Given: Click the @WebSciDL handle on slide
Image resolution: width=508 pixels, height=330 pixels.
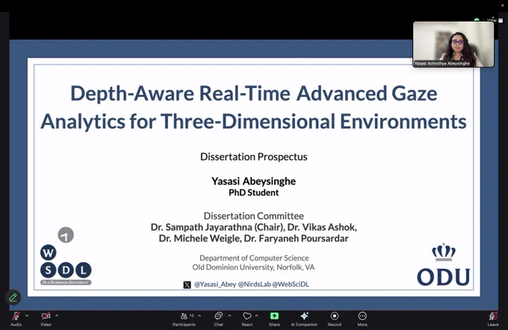Looking at the screenshot, I should click(x=291, y=284).
